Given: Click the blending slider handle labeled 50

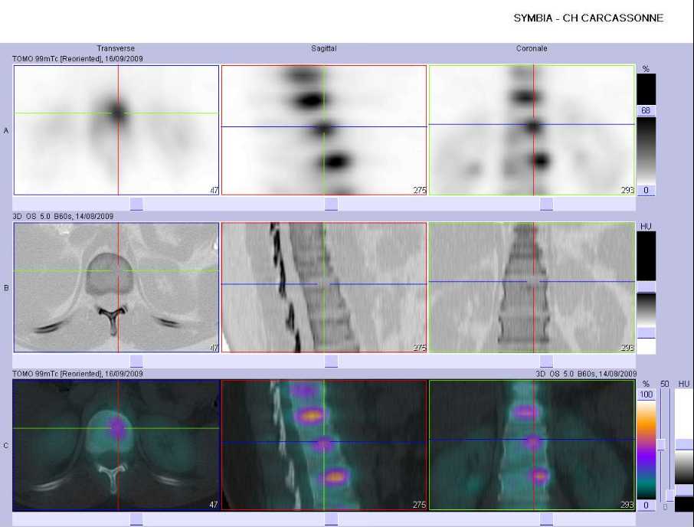Looking at the screenshot, I should [x=661, y=445].
